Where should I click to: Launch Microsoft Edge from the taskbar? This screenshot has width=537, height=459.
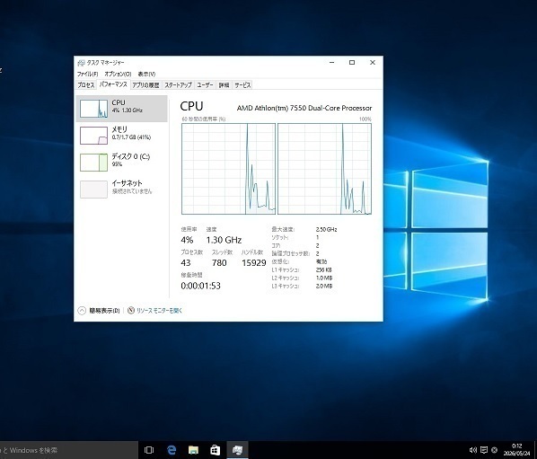tap(172, 450)
